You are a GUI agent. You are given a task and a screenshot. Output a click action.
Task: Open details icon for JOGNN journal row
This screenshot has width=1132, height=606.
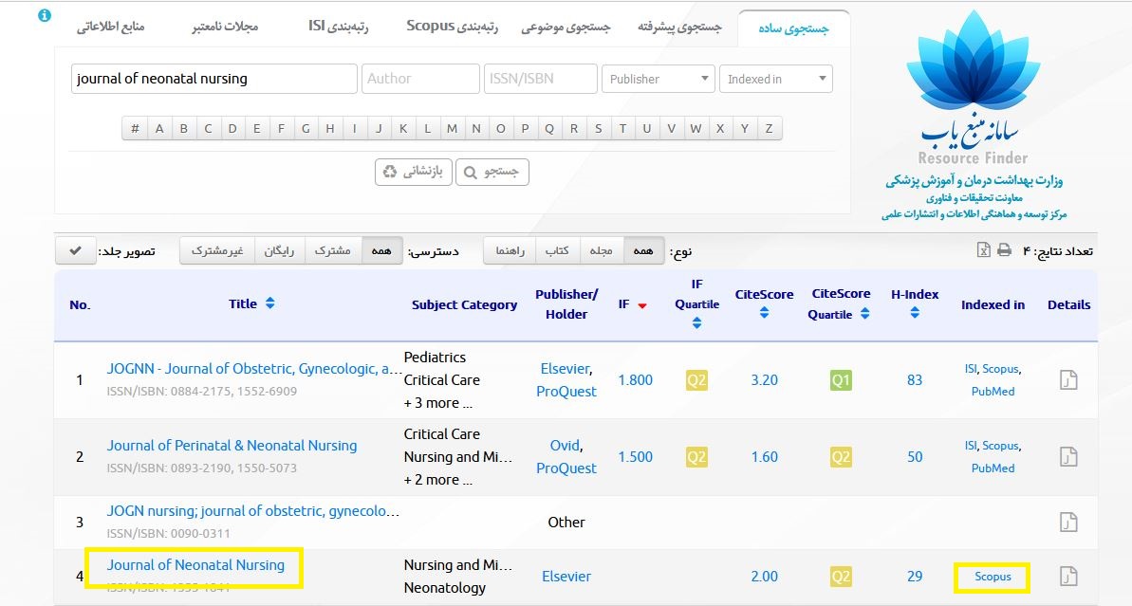[x=1068, y=380]
